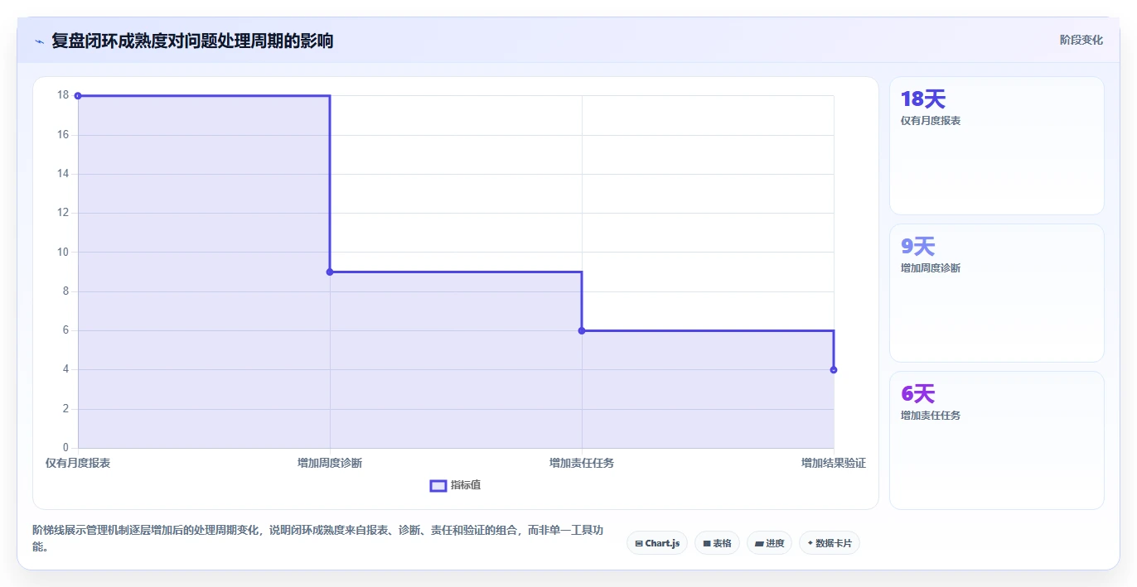This screenshot has width=1137, height=587.
Task: Click the 表格 tag chip
Action: pyautogui.click(x=717, y=543)
